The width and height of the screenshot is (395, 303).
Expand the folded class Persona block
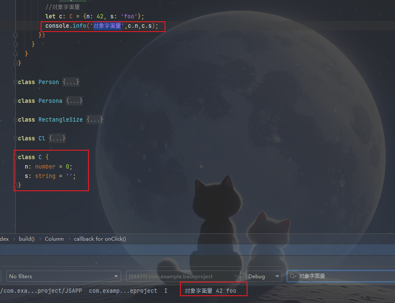[x=15, y=101]
